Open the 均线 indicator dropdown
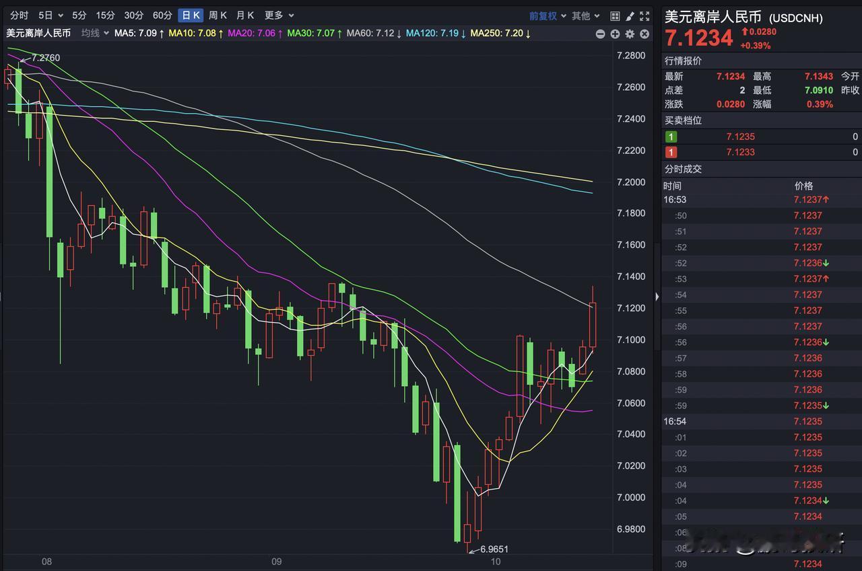Screen dimensions: 862x571 (x=95, y=33)
